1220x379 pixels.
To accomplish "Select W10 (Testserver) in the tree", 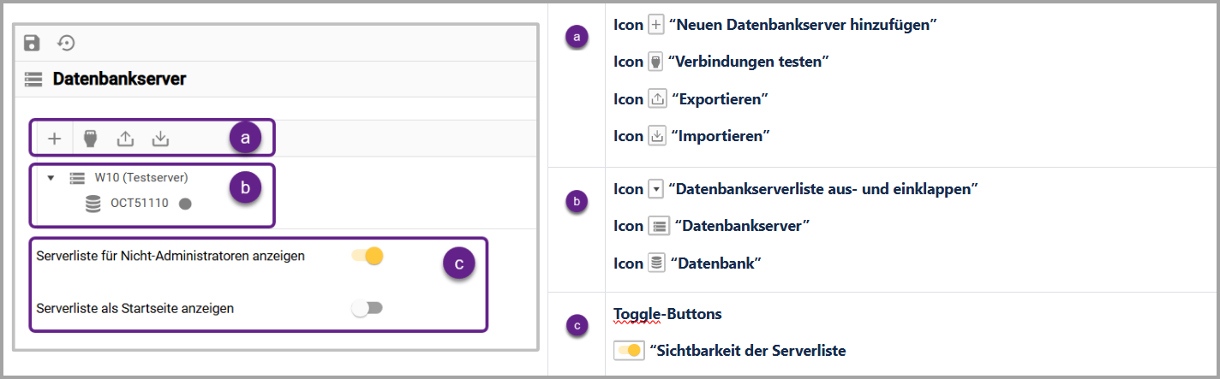I will tap(141, 178).
